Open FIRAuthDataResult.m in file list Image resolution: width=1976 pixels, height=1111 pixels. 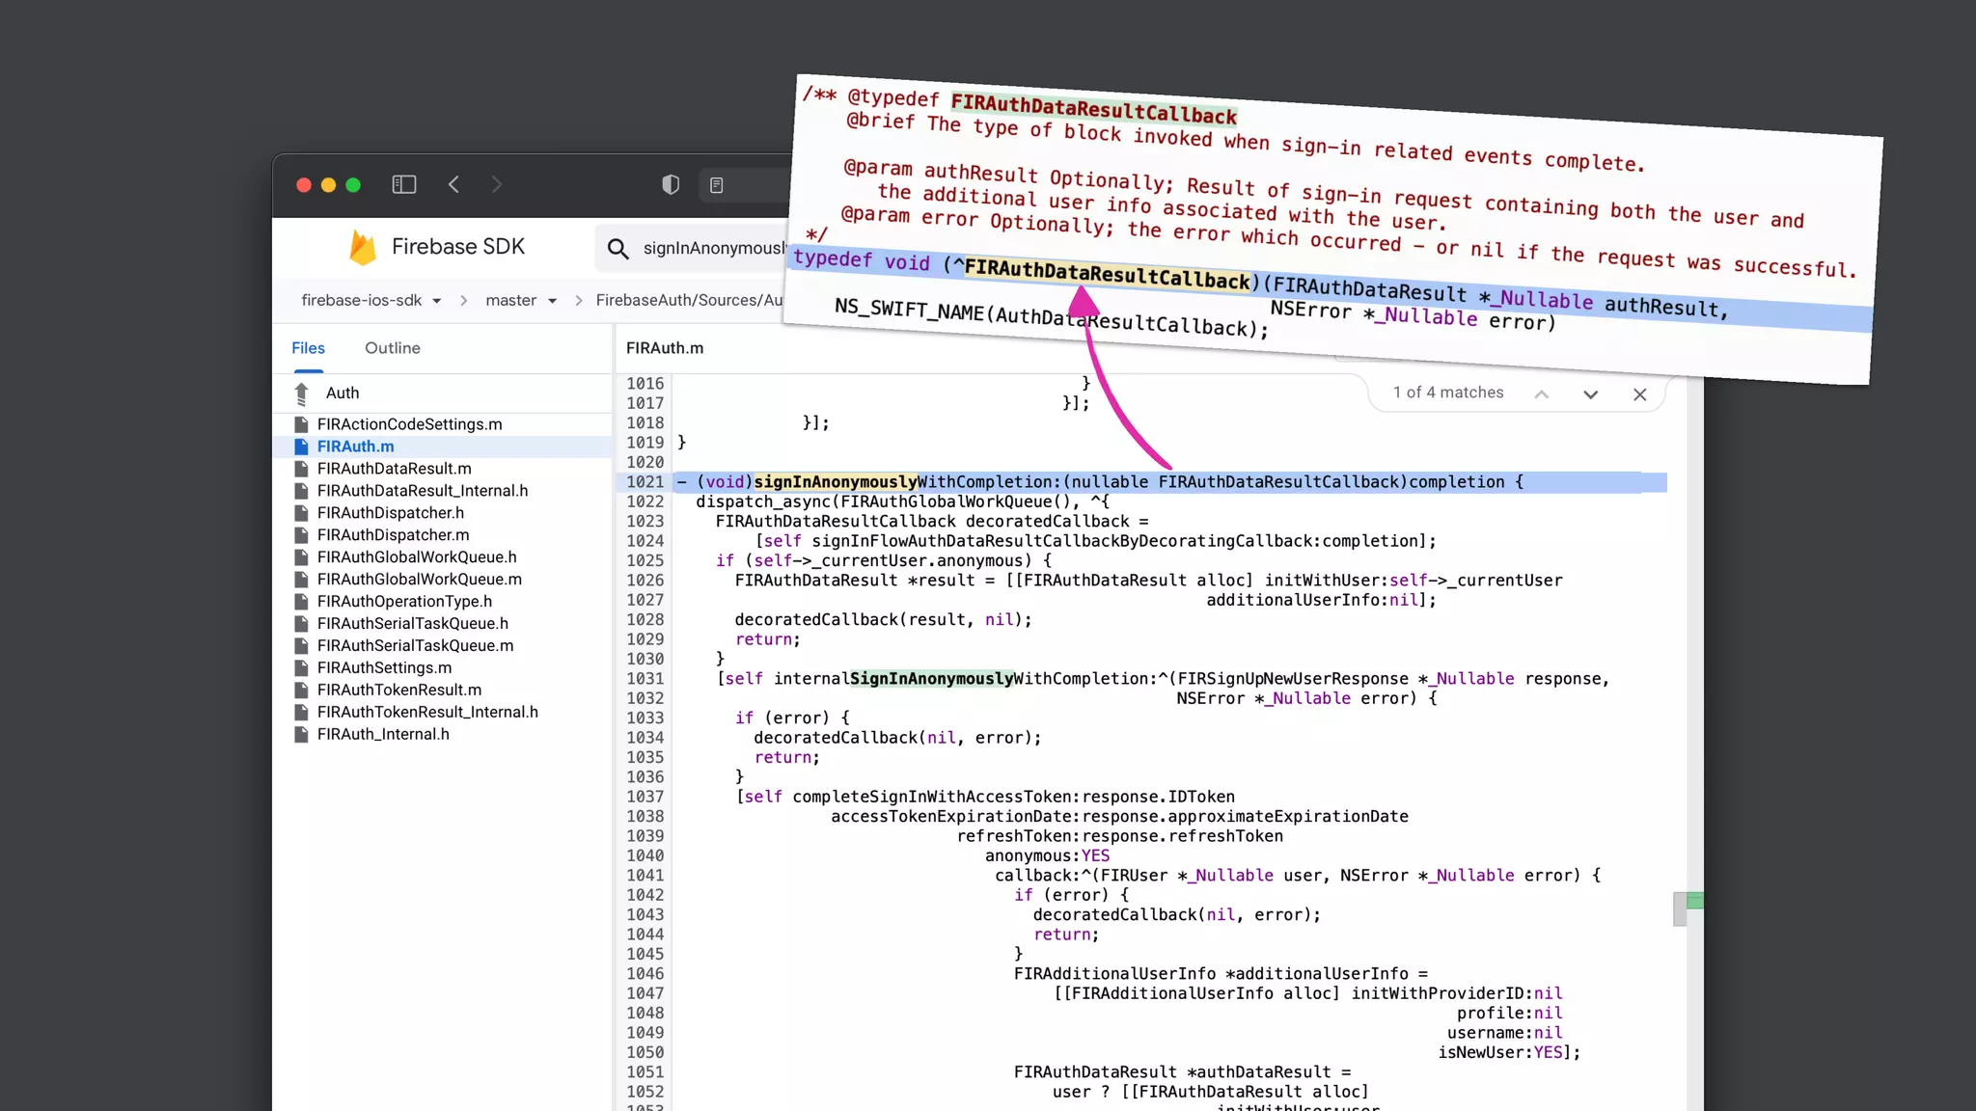point(394,469)
